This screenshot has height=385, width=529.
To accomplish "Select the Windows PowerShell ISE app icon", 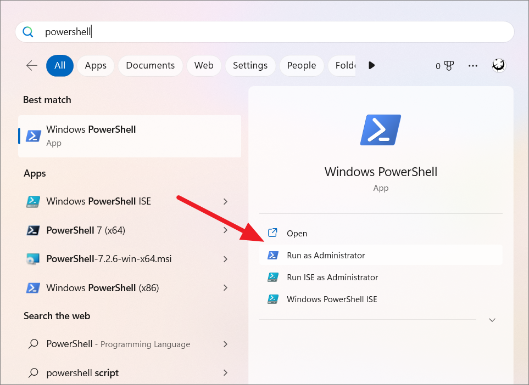I will pyautogui.click(x=33, y=201).
